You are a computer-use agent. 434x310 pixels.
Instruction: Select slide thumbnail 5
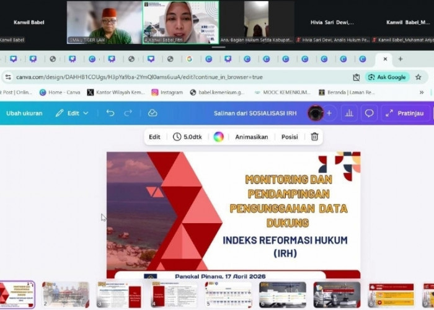click(x=228, y=294)
